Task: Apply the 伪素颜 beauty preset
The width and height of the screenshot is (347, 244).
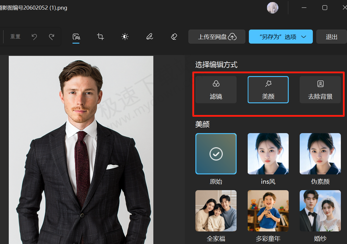Action: tap(320, 154)
